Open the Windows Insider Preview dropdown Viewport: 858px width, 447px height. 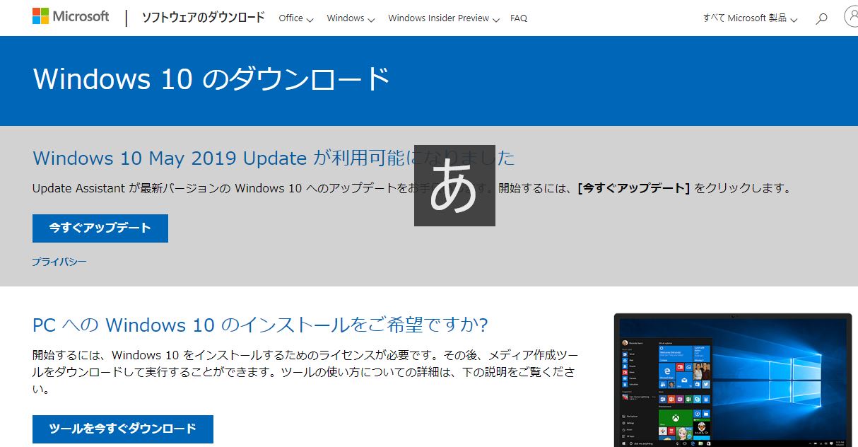[443, 18]
